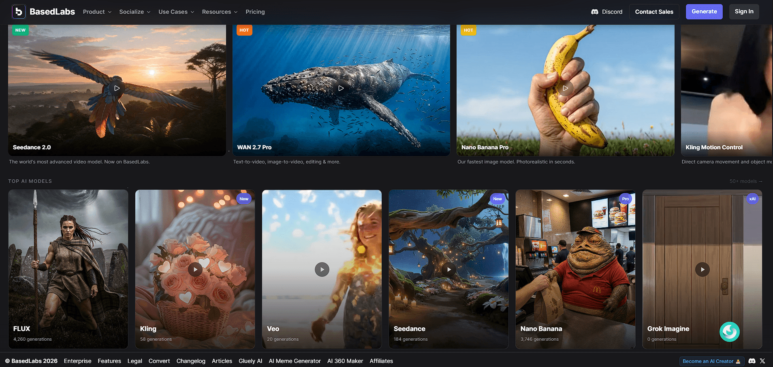Open the Convert footer link
The width and height of the screenshot is (773, 367).
tap(159, 361)
